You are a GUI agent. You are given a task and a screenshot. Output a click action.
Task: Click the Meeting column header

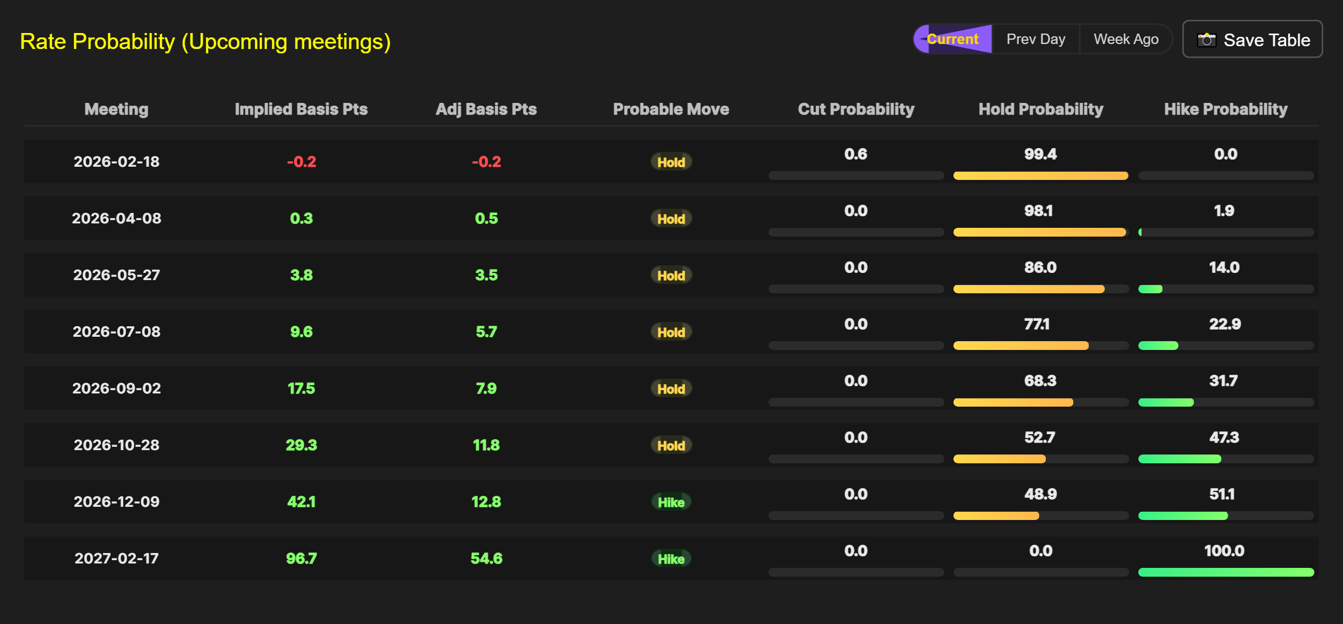(x=116, y=109)
